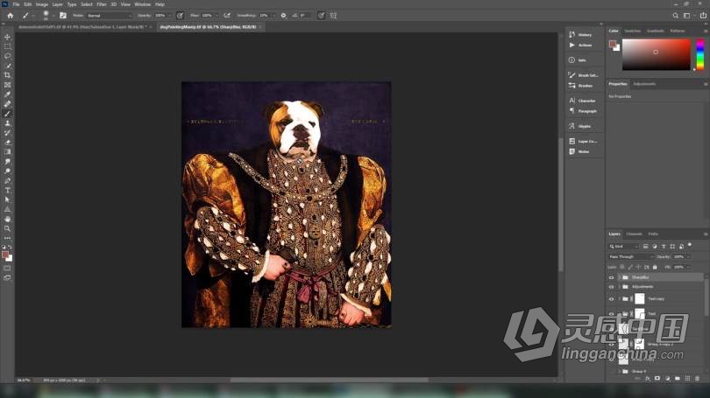Open the Window menu
710x398 pixels.
click(143, 4)
